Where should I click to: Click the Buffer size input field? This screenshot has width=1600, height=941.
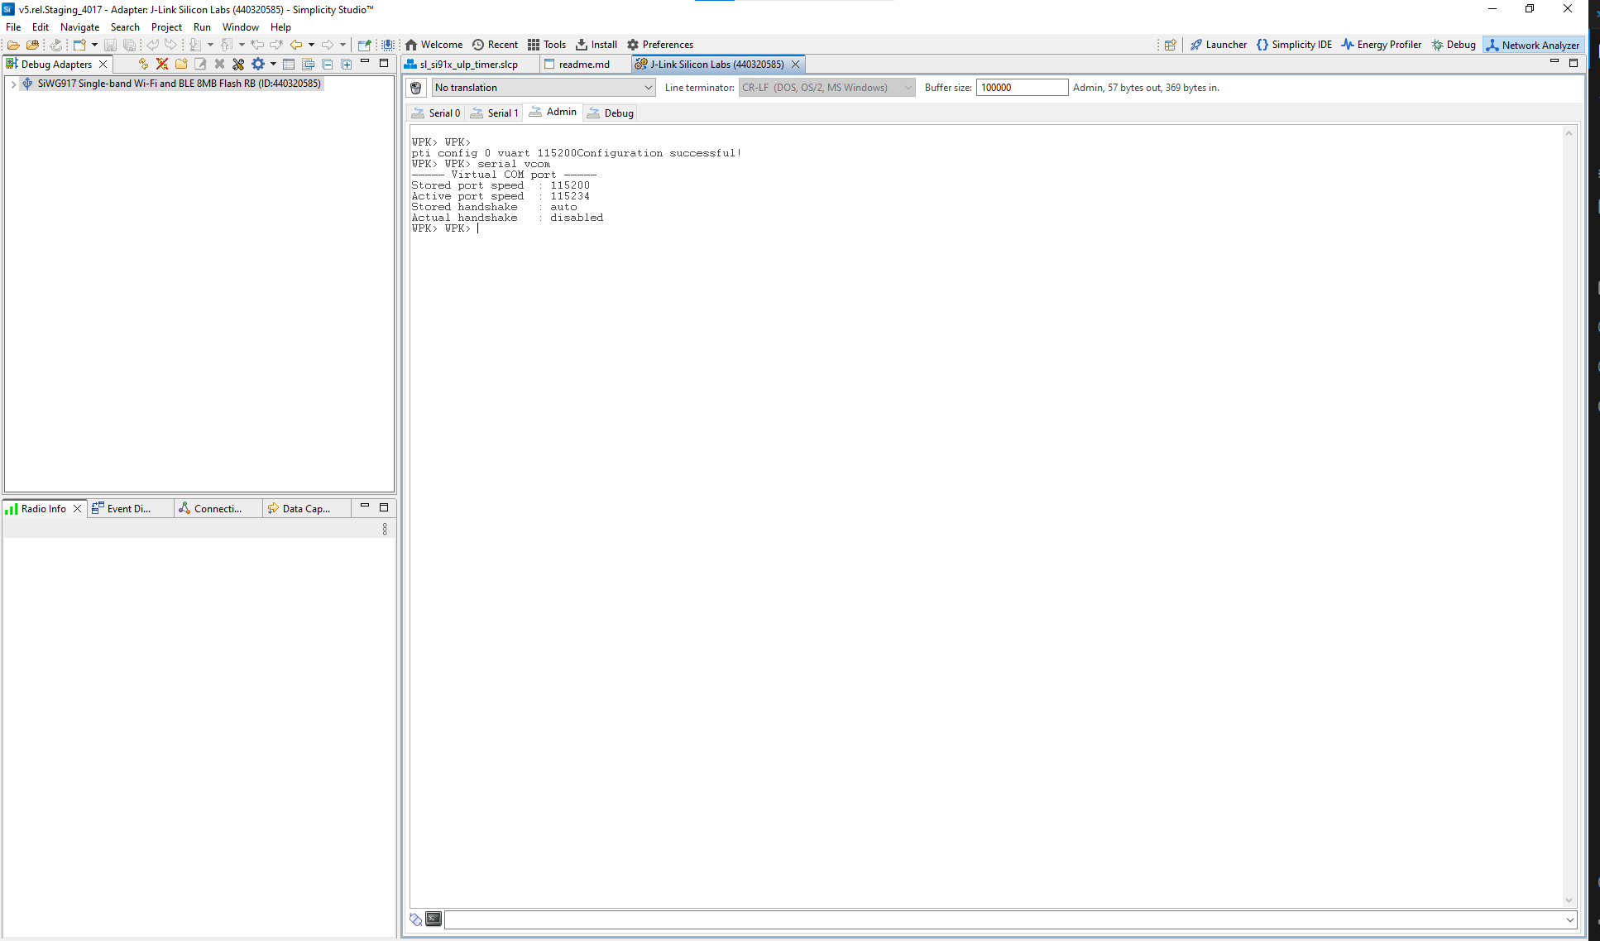pos(1021,88)
